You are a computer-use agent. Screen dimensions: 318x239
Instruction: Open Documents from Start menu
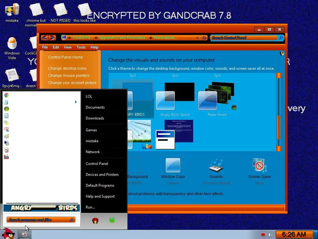click(95, 107)
